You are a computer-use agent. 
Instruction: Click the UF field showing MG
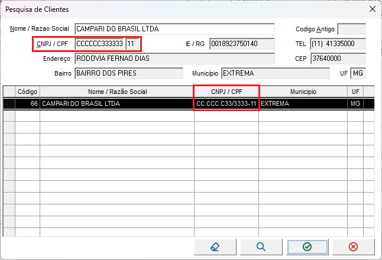pos(358,73)
